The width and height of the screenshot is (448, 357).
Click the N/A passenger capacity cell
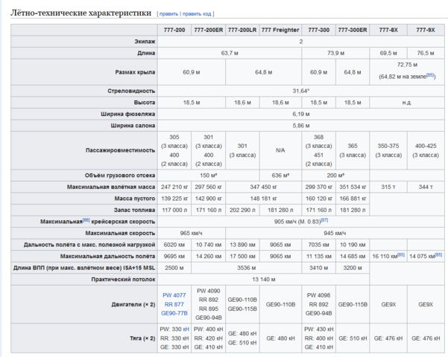point(280,150)
